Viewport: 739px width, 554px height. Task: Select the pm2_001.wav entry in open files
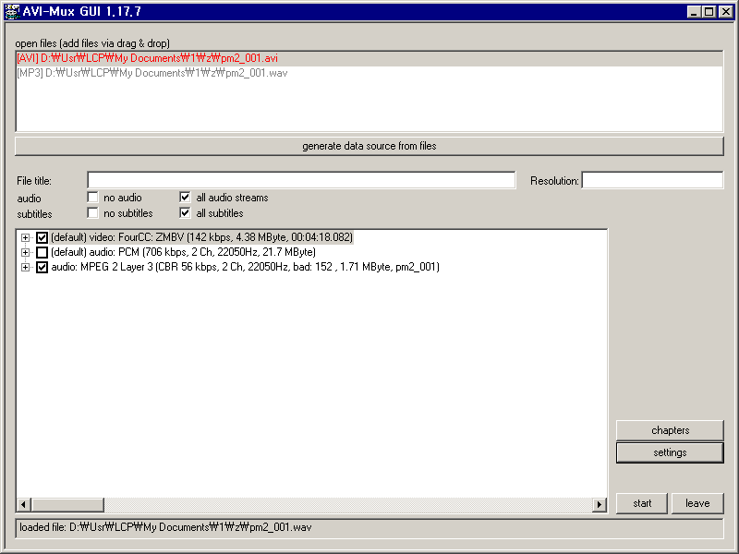coord(369,73)
